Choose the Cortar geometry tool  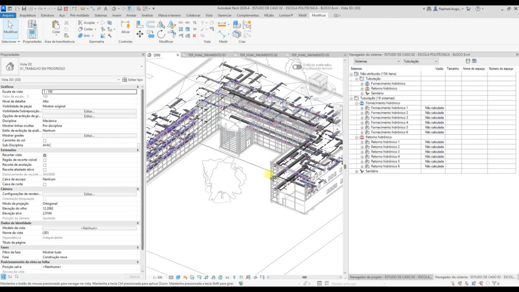click(86, 29)
